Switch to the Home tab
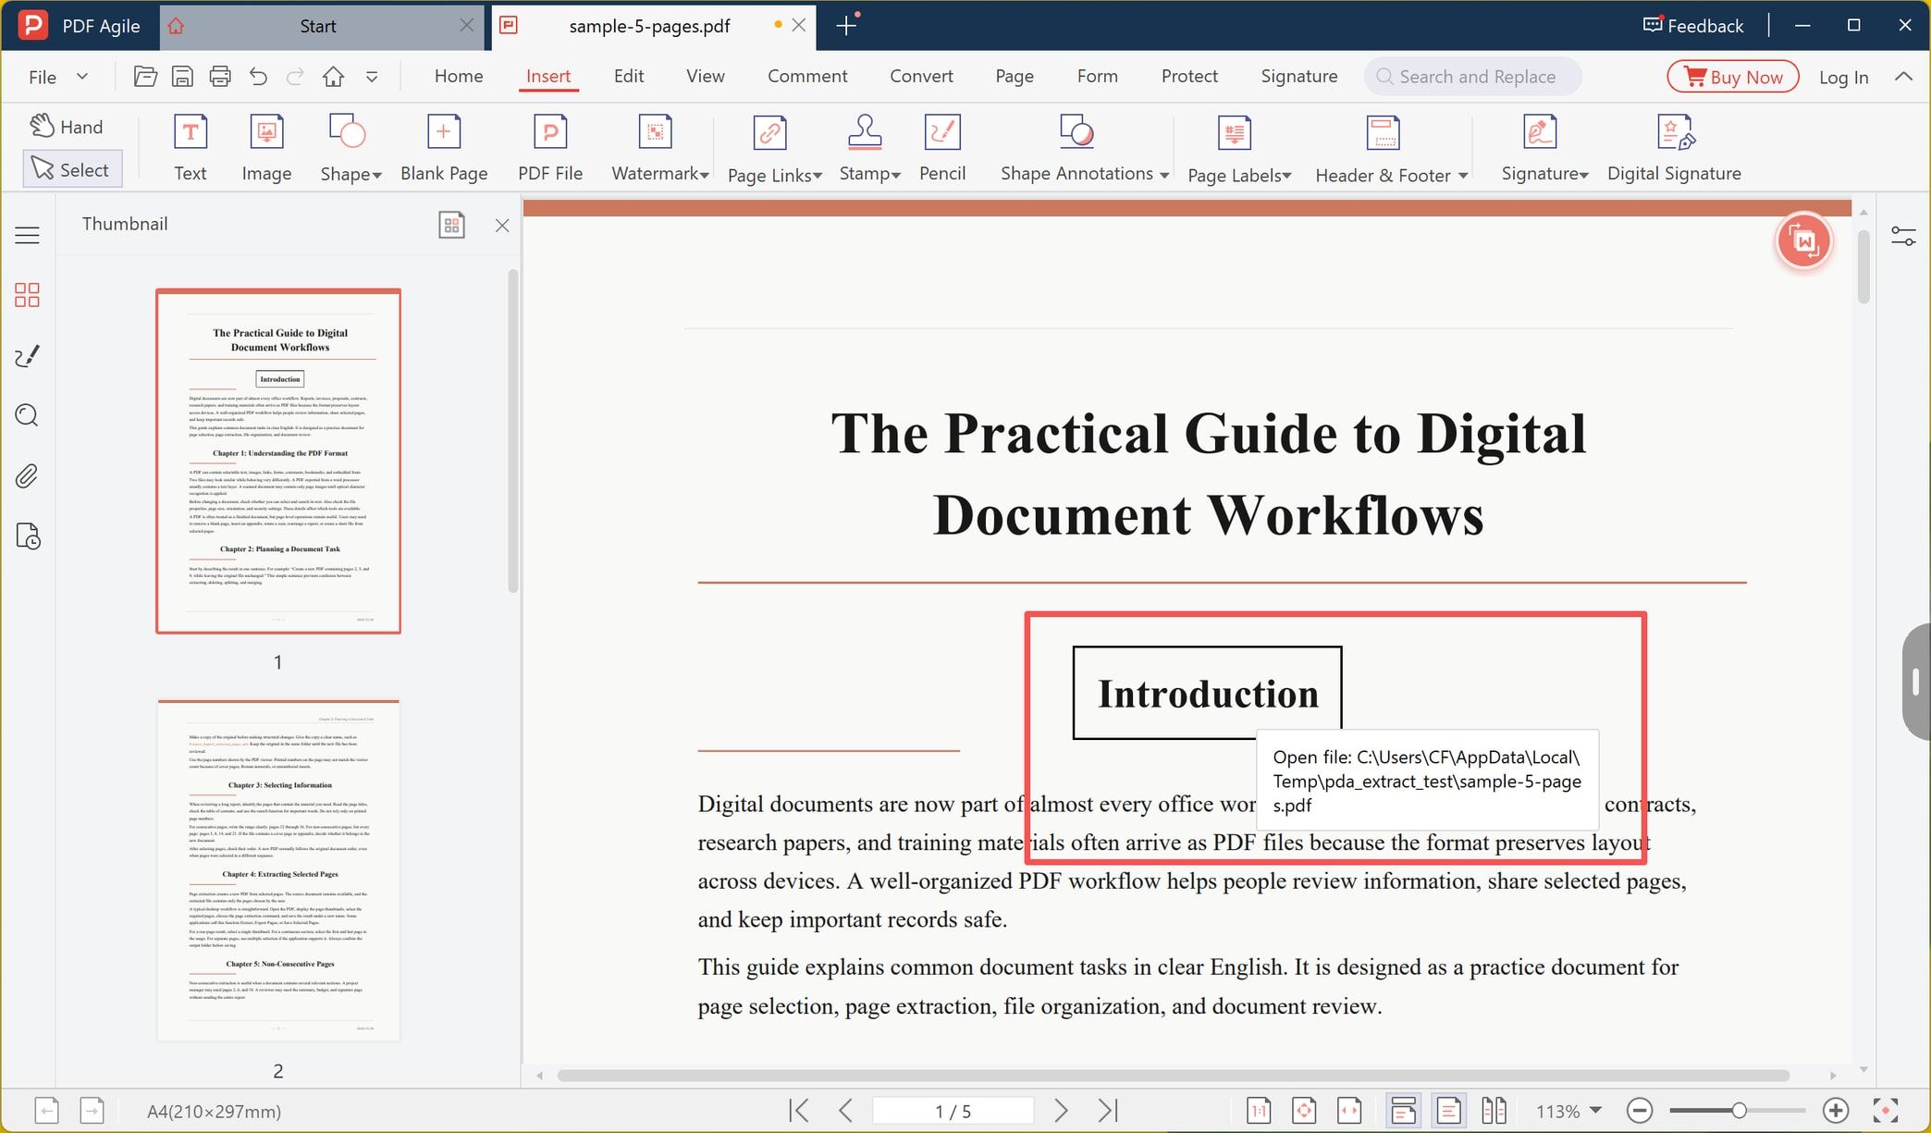Viewport: 1931px width, 1133px height. pyautogui.click(x=459, y=76)
